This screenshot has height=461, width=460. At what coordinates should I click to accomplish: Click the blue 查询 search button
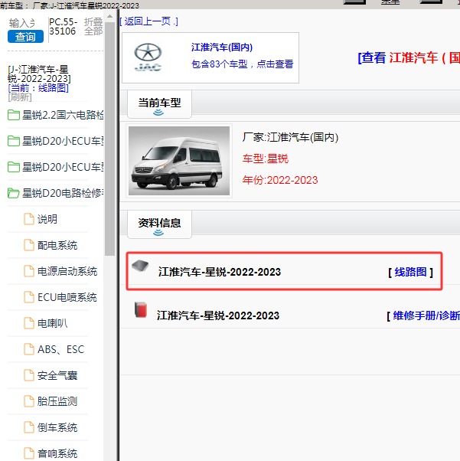pos(25,37)
